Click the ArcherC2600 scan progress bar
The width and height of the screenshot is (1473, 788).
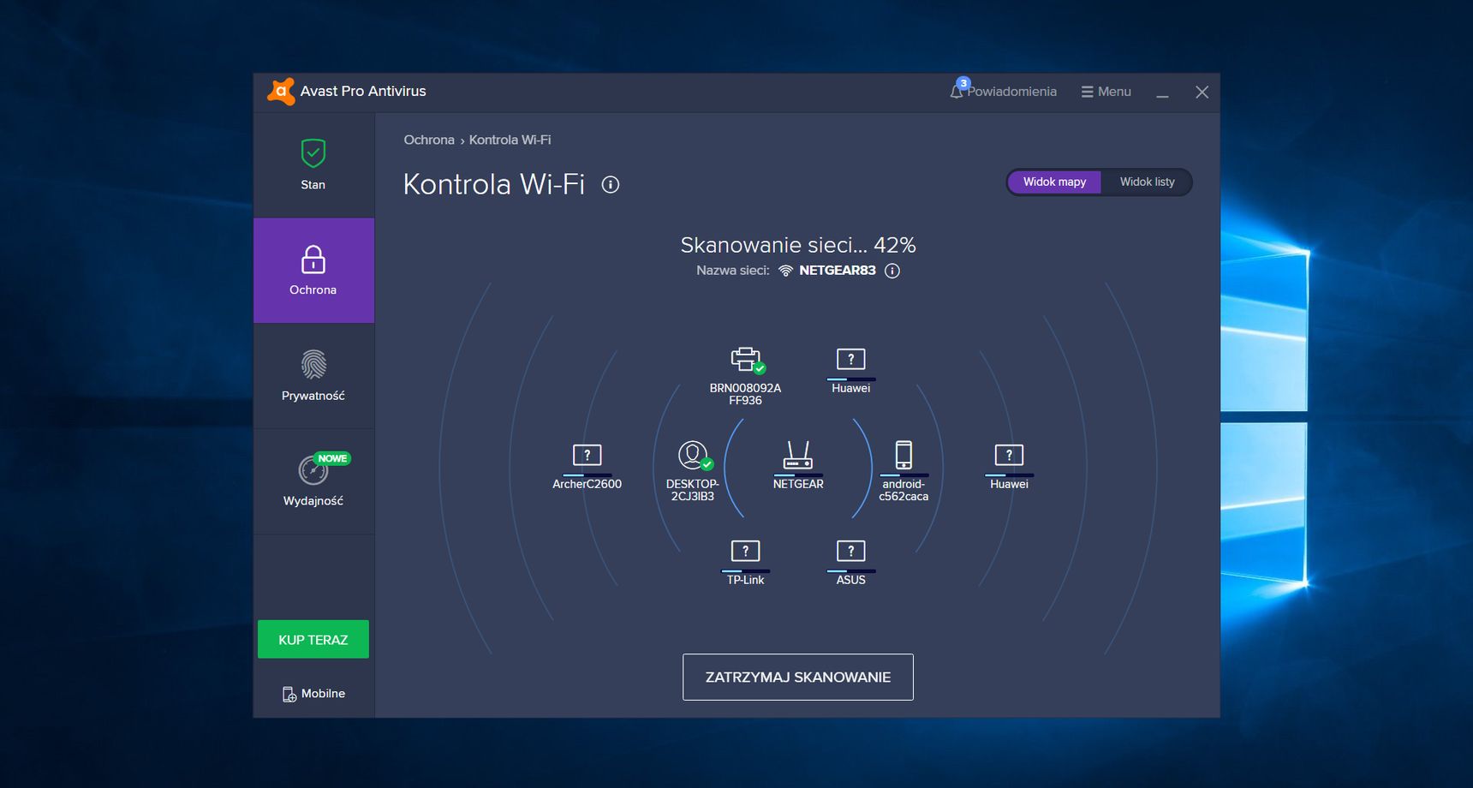[587, 475]
